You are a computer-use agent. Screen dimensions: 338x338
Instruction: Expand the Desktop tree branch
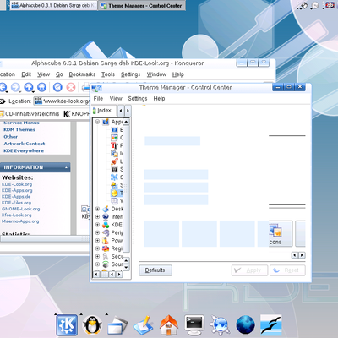pos(97,209)
